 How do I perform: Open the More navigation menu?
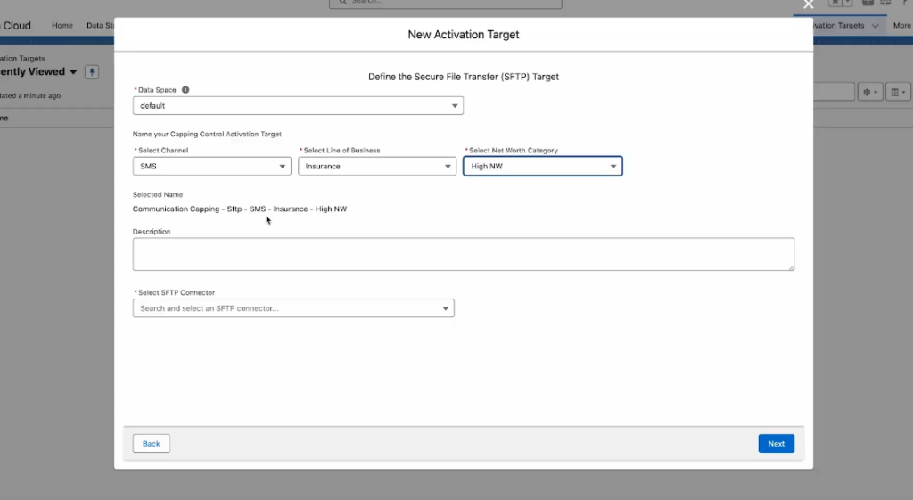coord(901,26)
